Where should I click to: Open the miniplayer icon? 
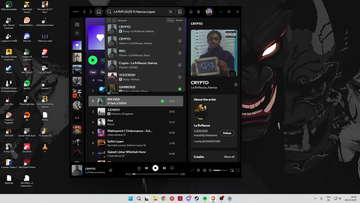click(x=232, y=170)
